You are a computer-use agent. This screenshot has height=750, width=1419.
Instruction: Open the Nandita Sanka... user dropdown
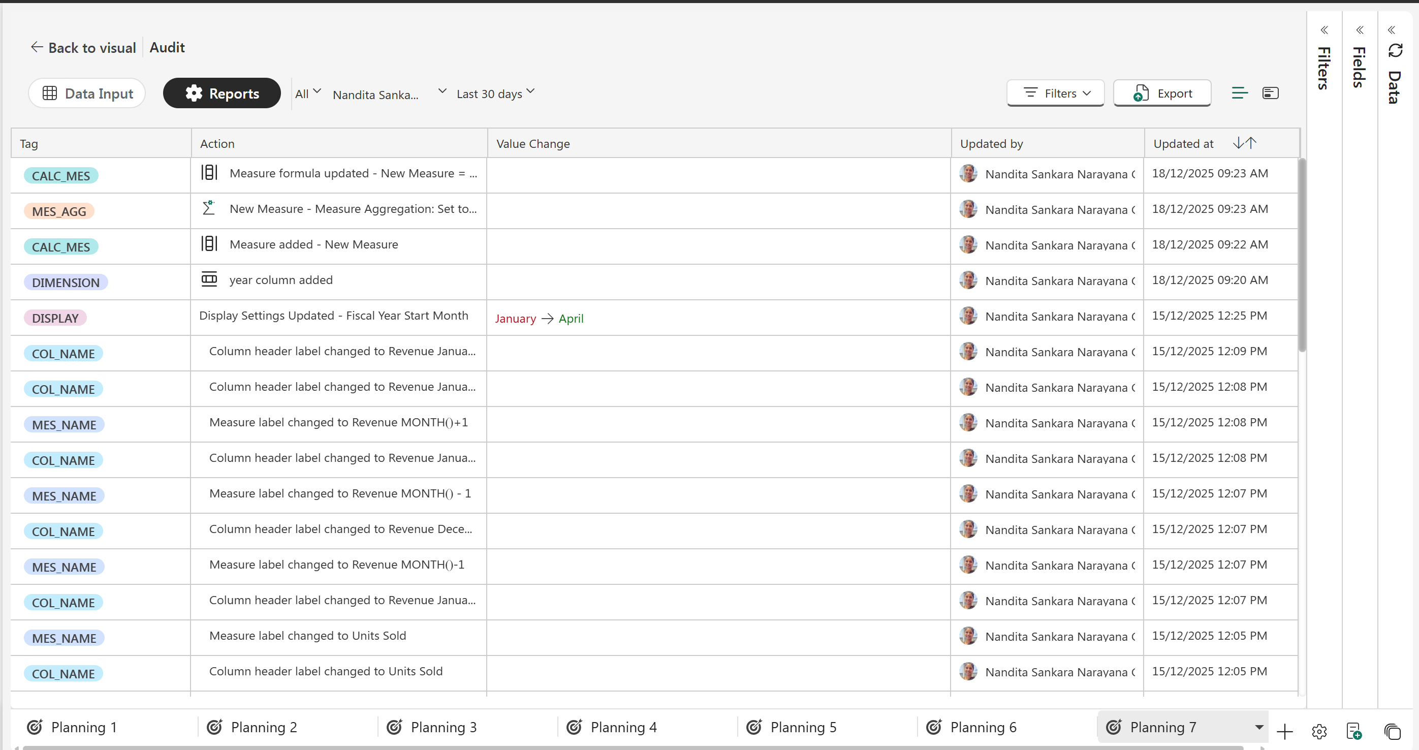click(389, 93)
